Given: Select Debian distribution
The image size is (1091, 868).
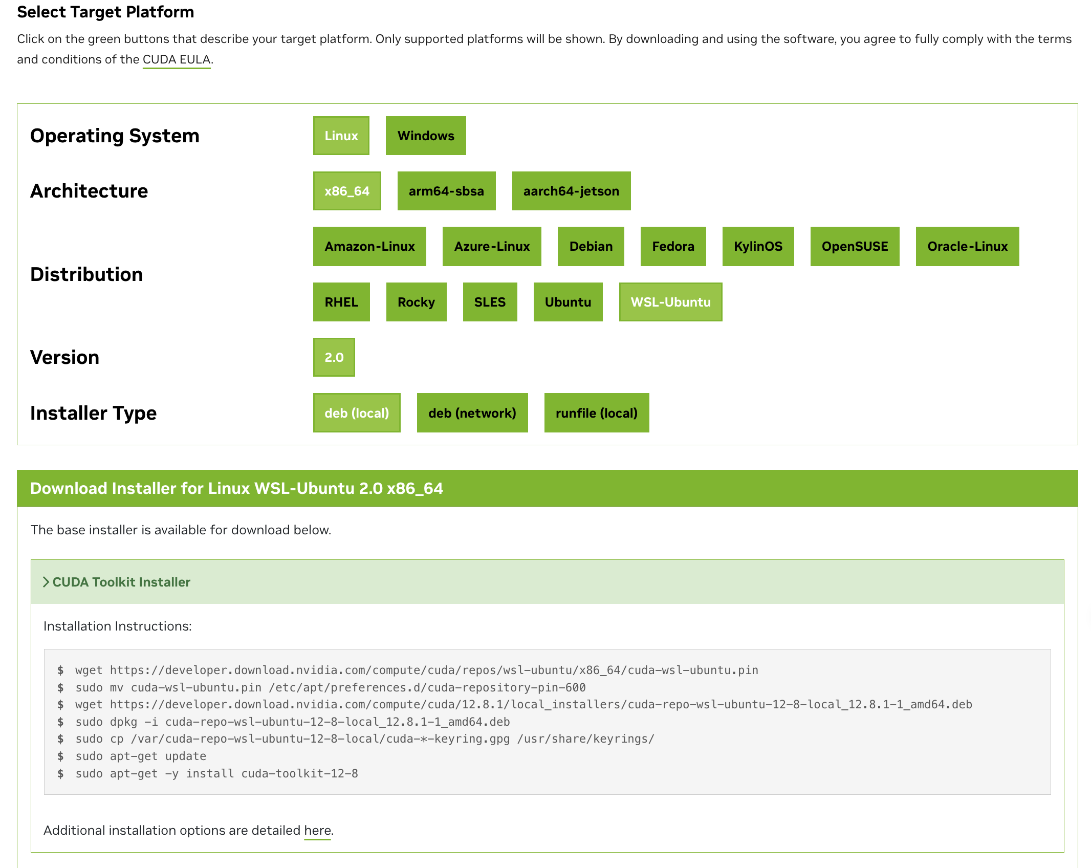Looking at the screenshot, I should [591, 246].
